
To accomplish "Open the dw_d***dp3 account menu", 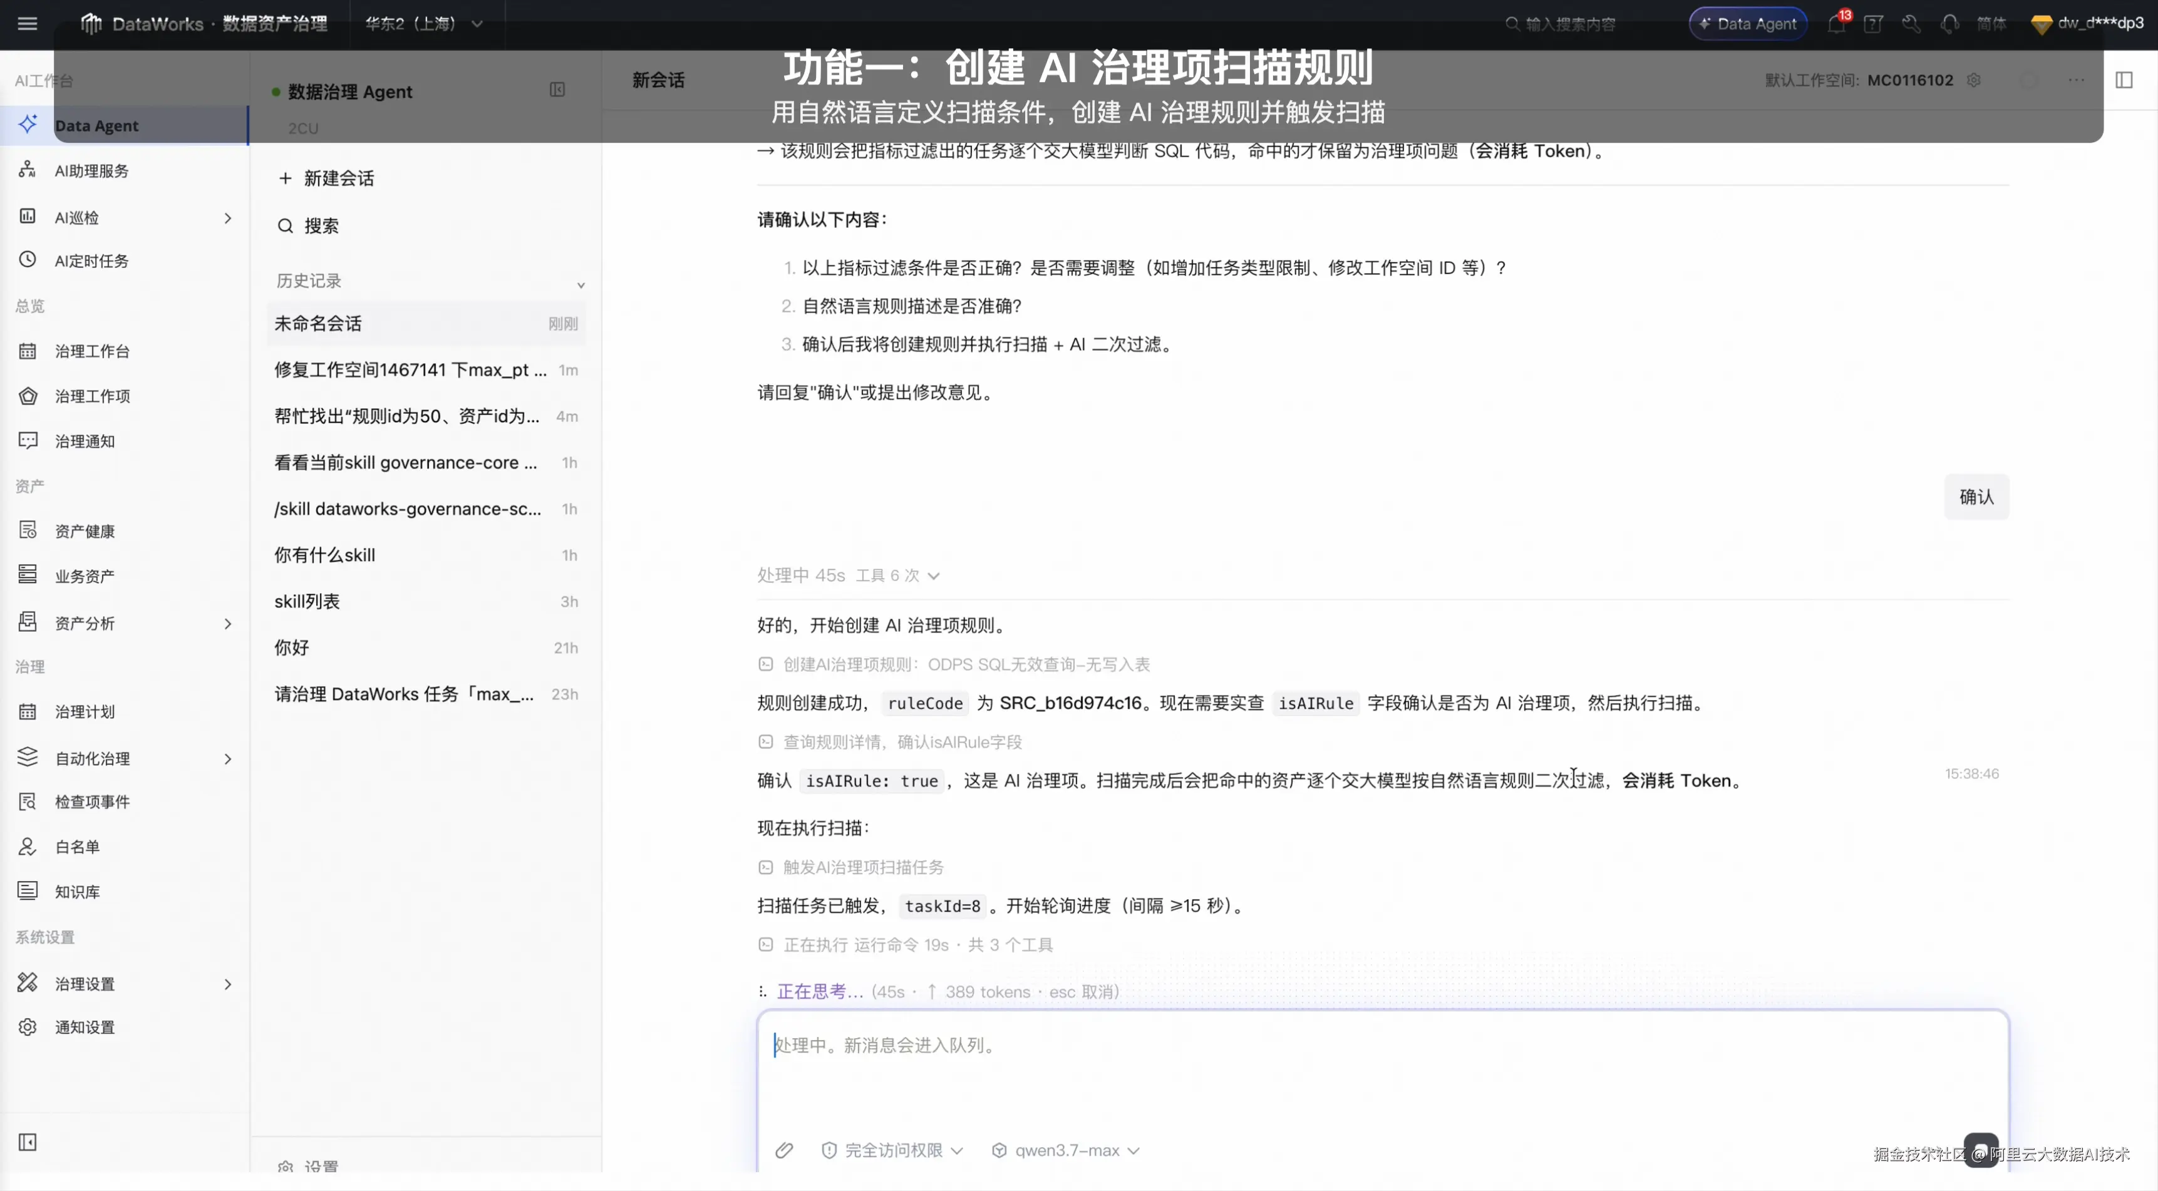I will (x=2088, y=23).
